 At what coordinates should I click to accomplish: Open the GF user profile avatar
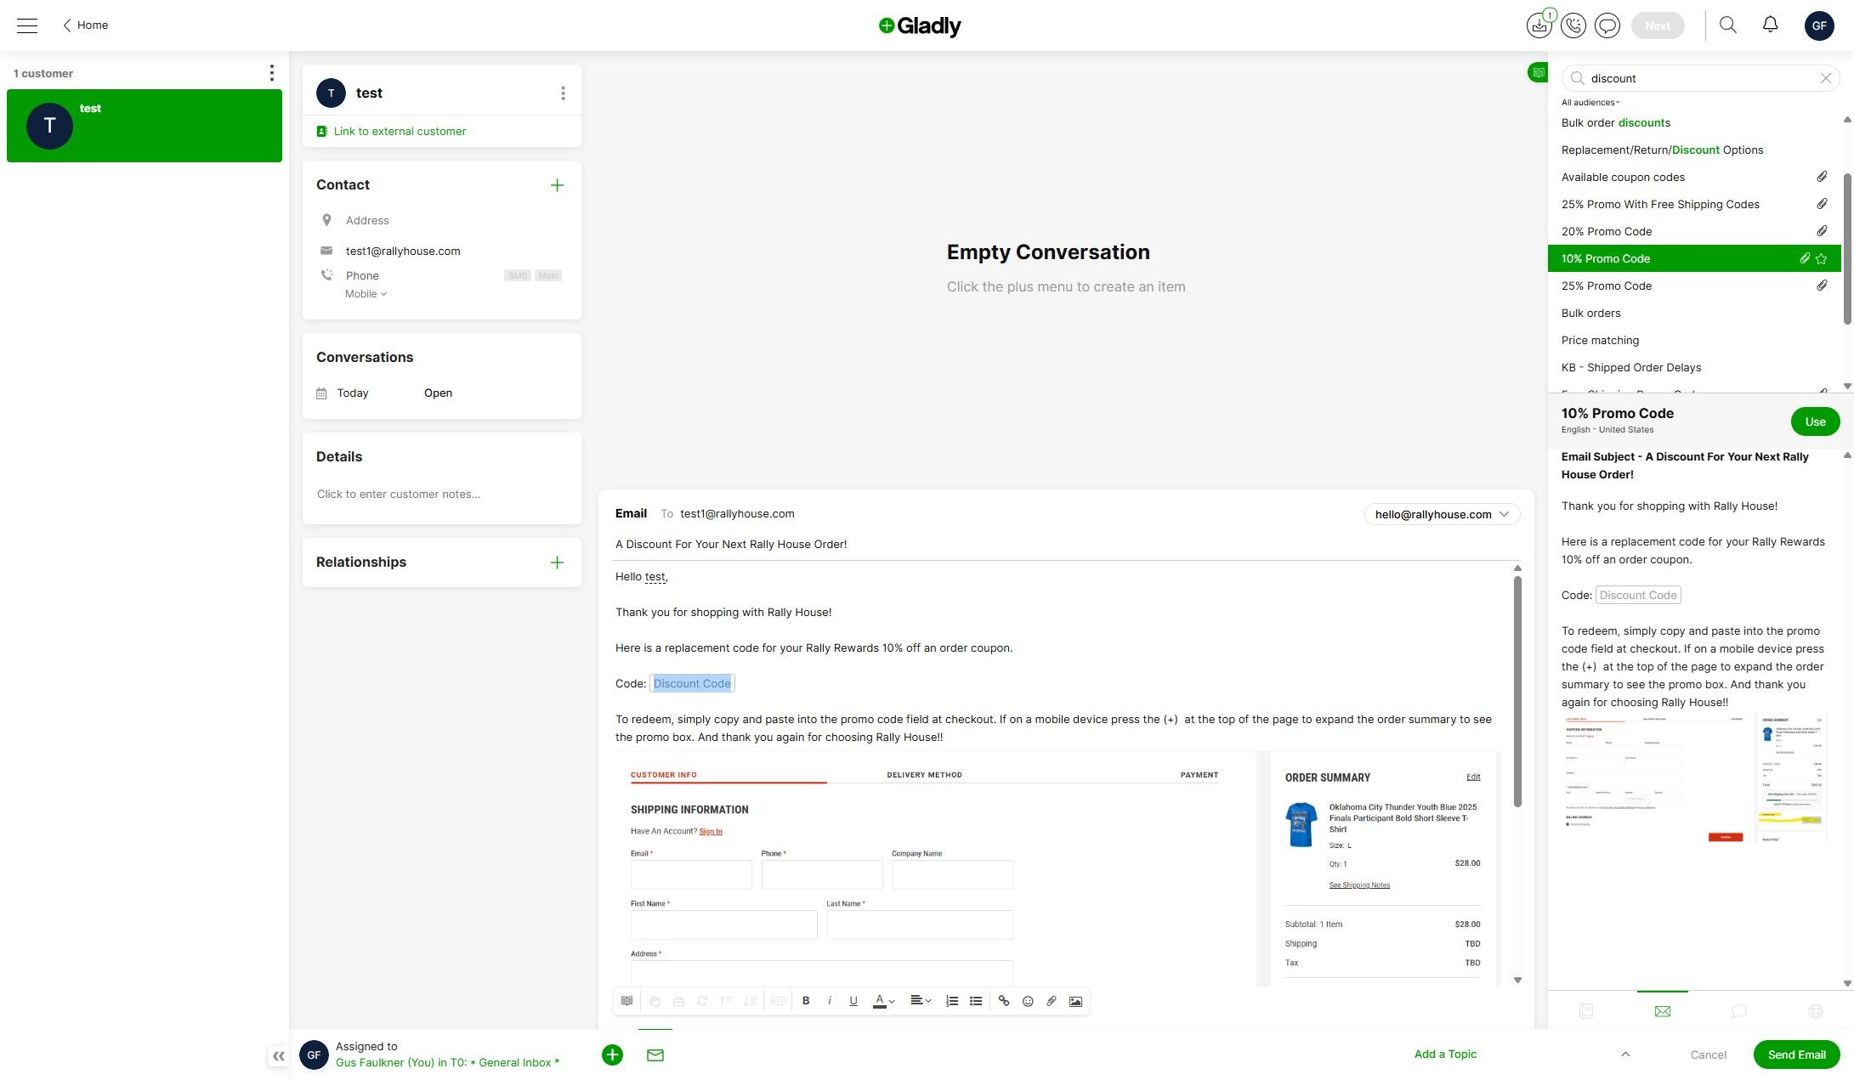point(1819,25)
